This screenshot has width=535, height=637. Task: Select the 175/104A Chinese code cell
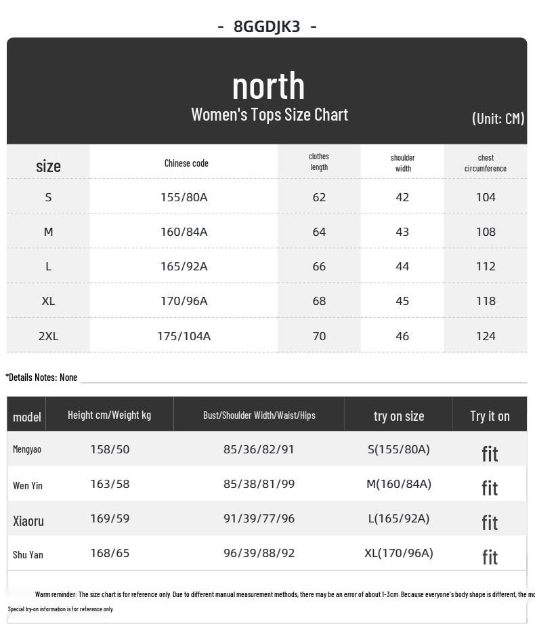click(x=184, y=336)
